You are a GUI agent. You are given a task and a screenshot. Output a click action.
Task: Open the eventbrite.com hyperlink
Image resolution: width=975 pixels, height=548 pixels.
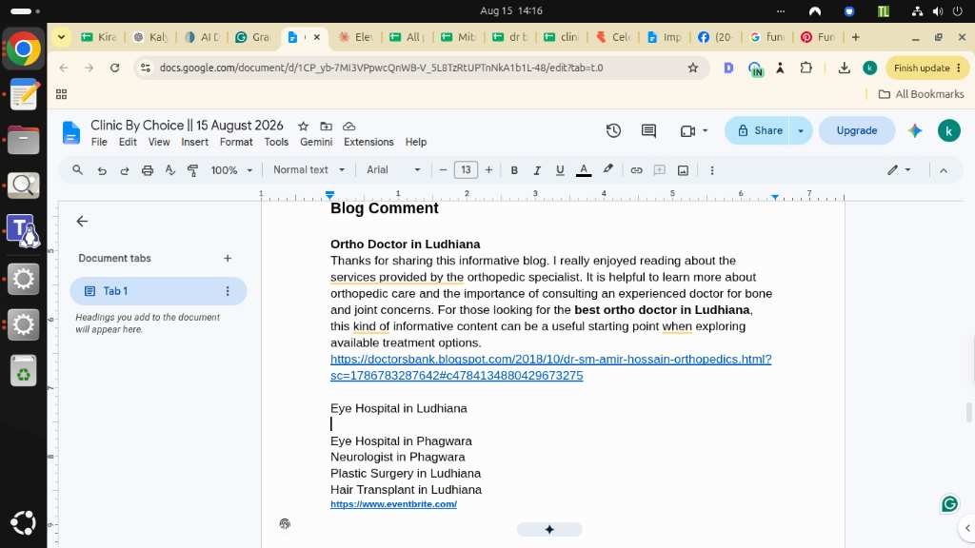point(393,504)
